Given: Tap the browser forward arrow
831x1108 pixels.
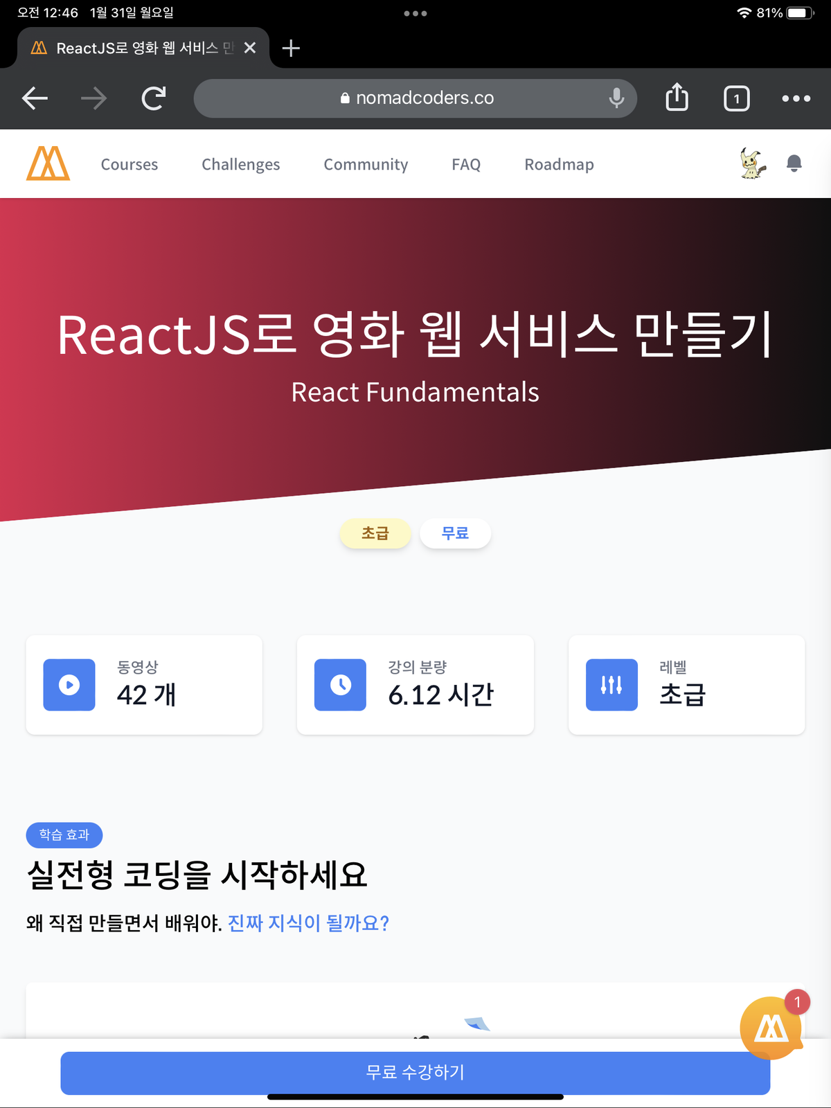Looking at the screenshot, I should (x=93, y=98).
